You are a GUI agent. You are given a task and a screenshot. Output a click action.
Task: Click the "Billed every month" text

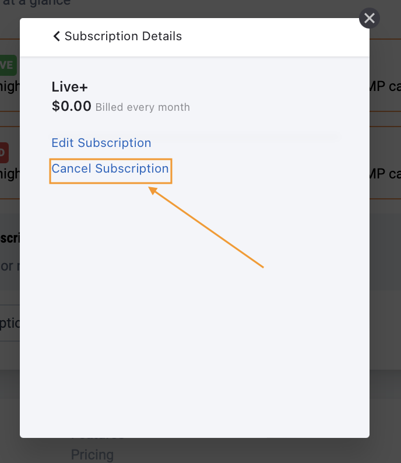point(143,107)
